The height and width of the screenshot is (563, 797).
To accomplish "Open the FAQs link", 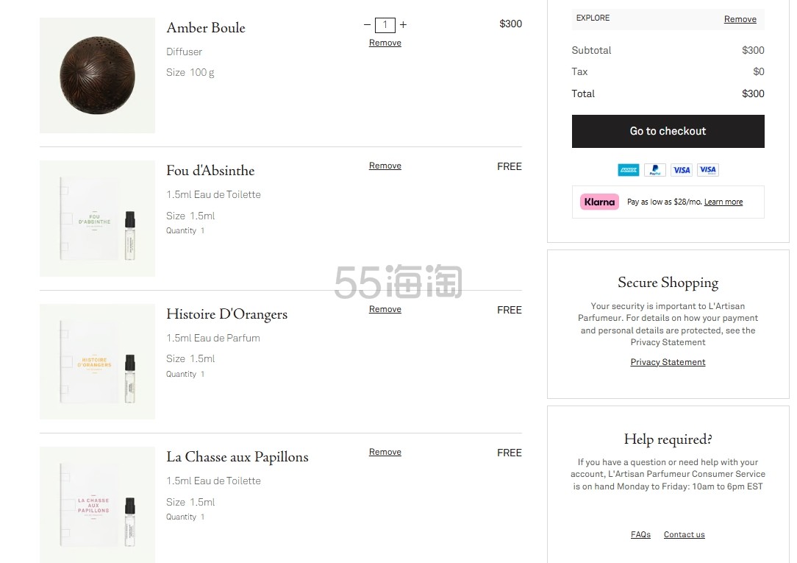I will (x=640, y=535).
